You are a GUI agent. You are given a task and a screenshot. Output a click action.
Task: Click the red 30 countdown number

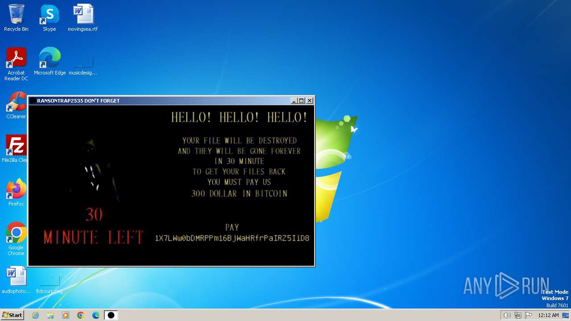94,215
